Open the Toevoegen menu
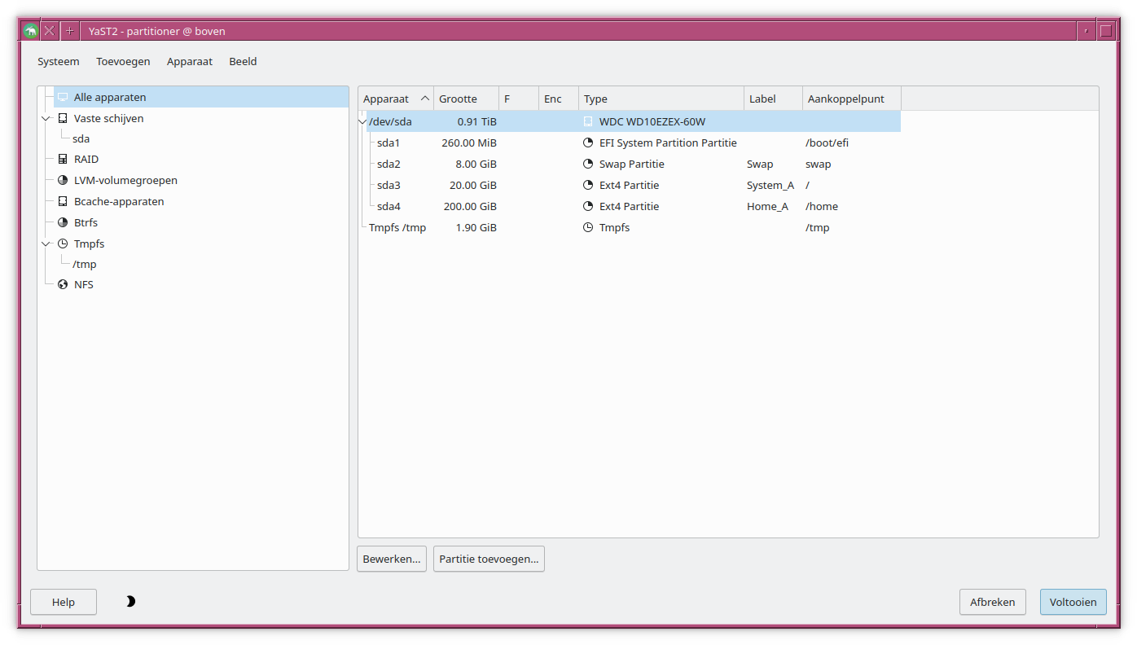The image size is (1137, 645). tap(123, 62)
